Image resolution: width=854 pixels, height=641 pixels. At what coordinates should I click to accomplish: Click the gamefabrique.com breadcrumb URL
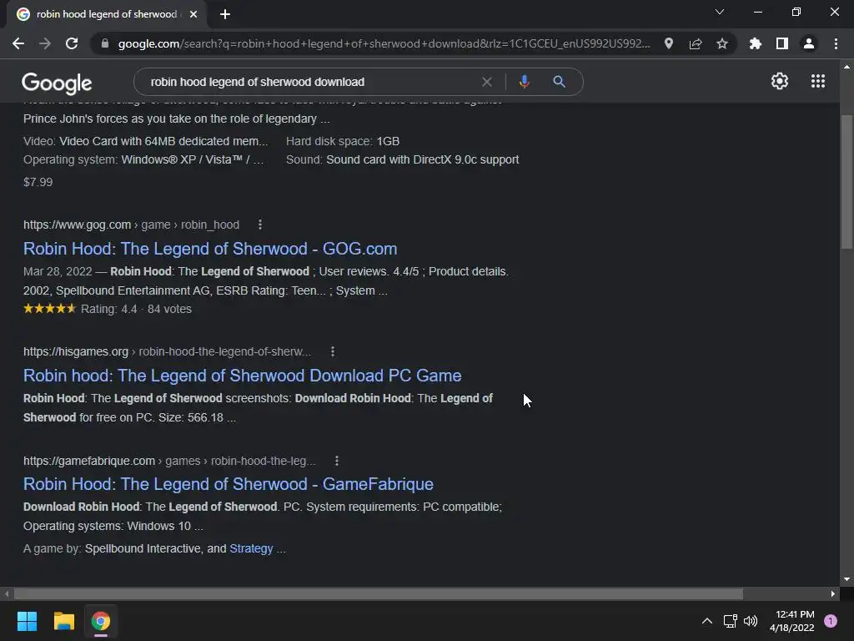169,461
